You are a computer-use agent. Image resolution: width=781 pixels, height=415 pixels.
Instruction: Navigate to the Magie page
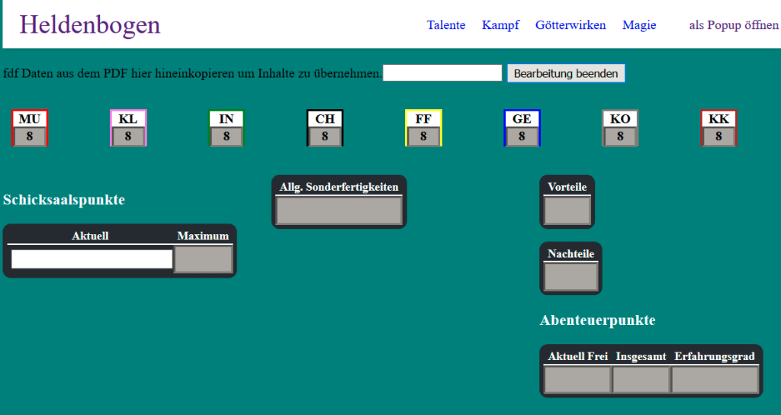pos(639,25)
